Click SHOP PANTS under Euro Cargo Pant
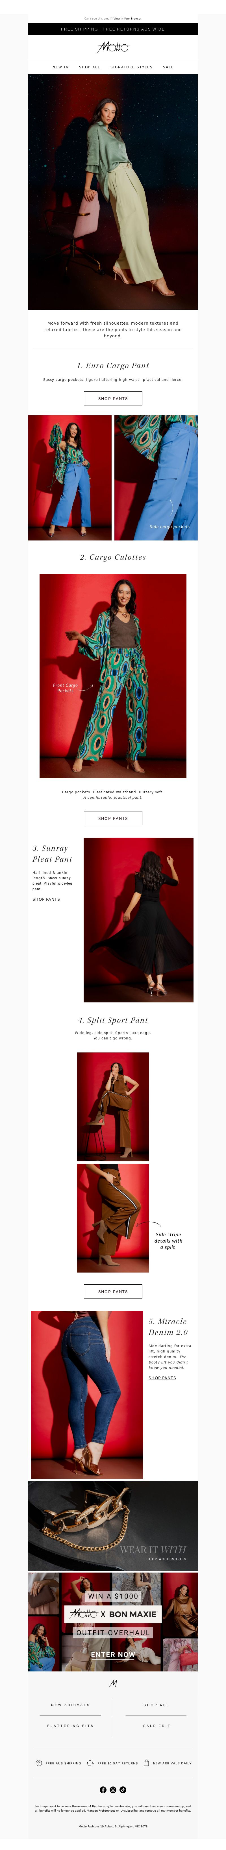Viewport: 226px width, 1850px height. 113,399
